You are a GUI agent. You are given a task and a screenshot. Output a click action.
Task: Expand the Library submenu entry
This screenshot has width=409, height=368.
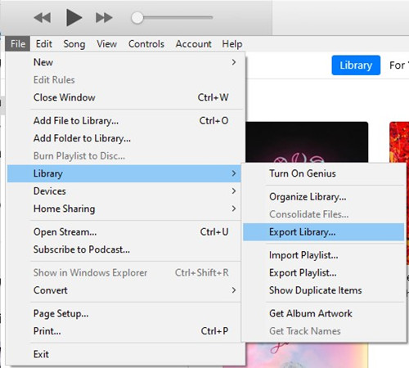(x=124, y=173)
